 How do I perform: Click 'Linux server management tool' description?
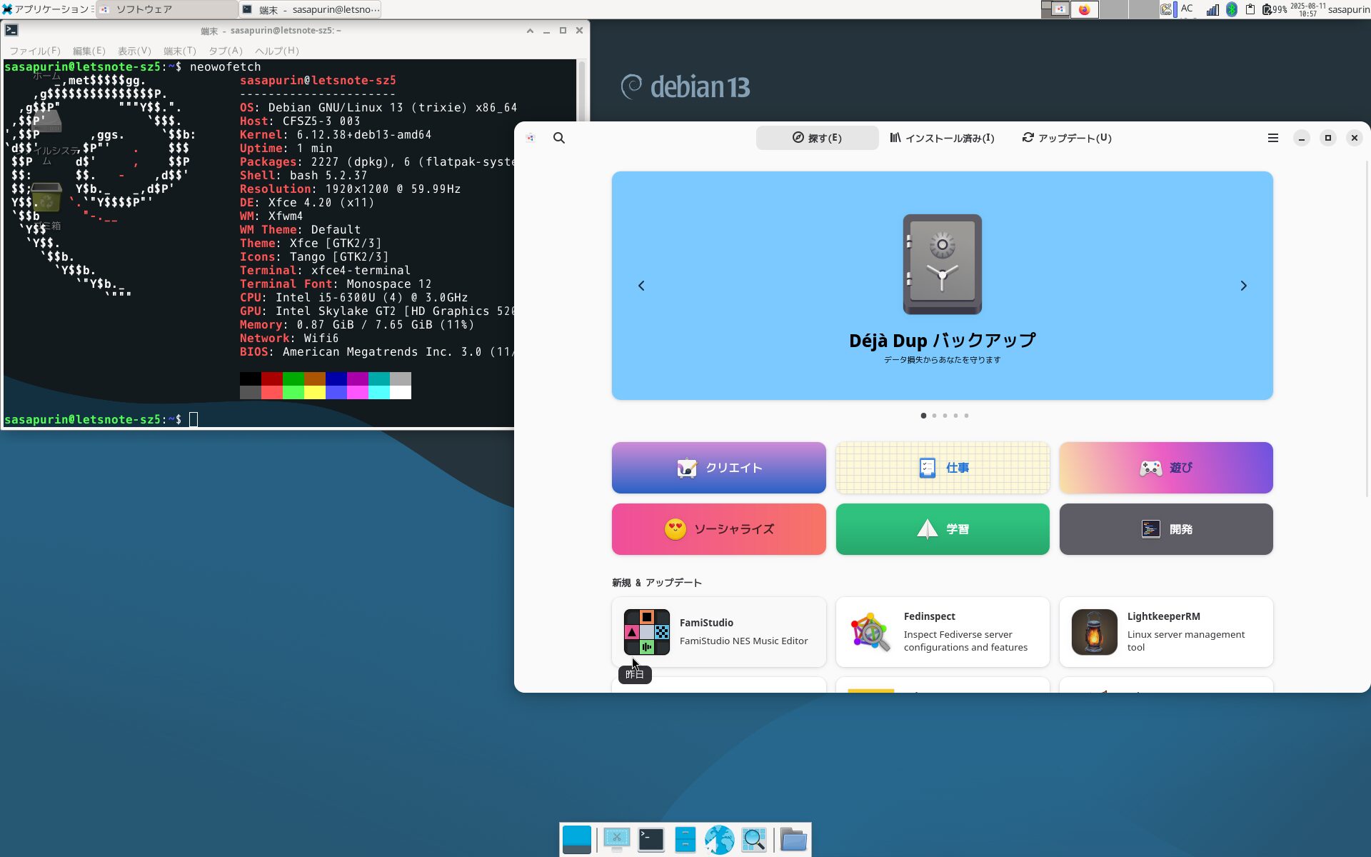pyautogui.click(x=1185, y=641)
